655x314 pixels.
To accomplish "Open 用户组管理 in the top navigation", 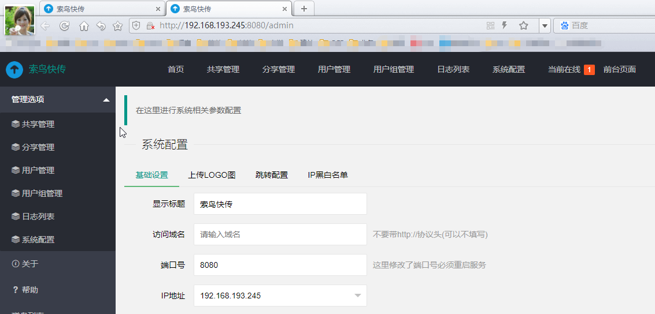I will [x=393, y=69].
